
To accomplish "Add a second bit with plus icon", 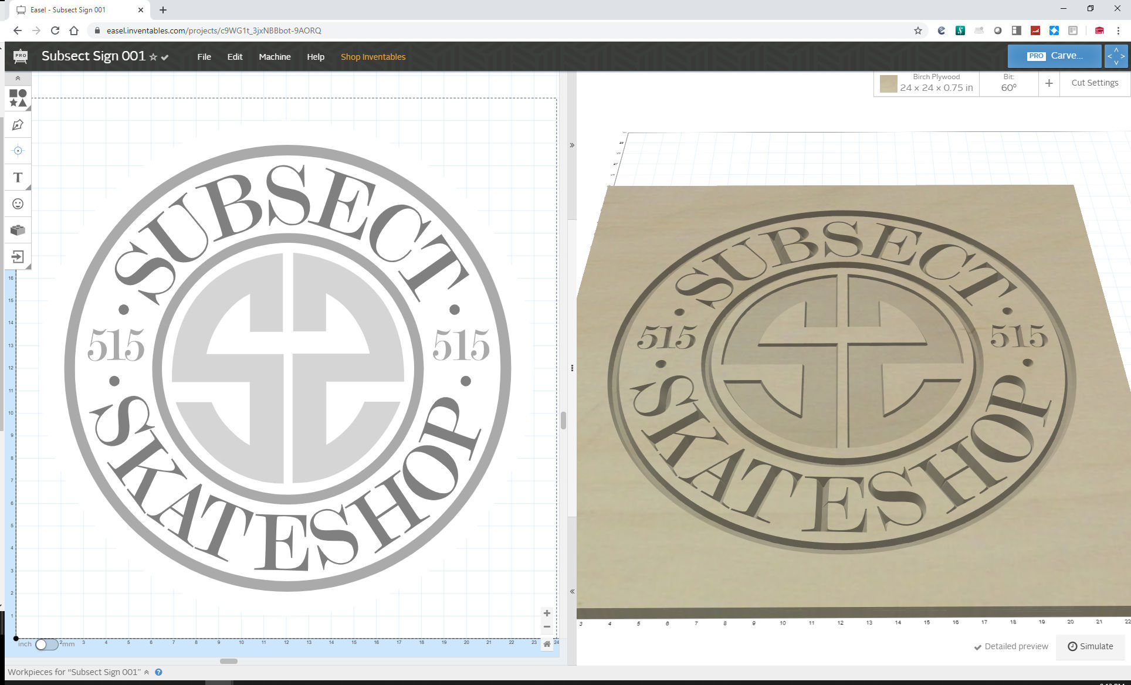I will click(1049, 83).
